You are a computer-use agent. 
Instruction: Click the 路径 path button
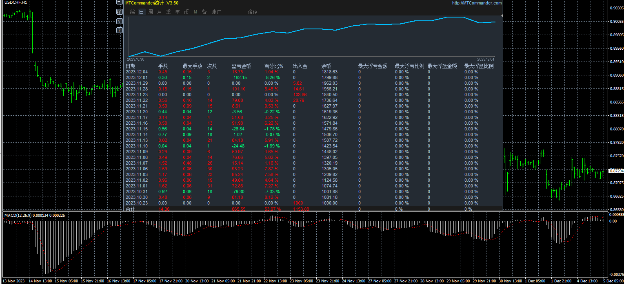coord(252,12)
